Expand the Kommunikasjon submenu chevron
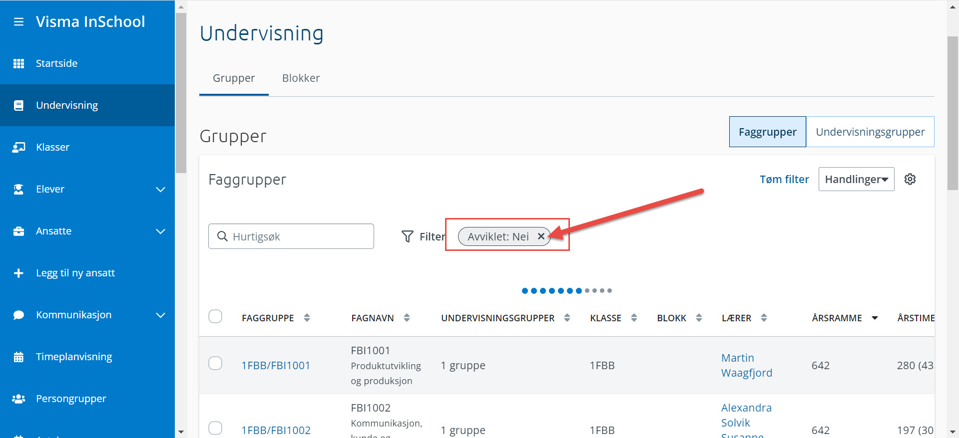The image size is (959, 438). [x=160, y=315]
